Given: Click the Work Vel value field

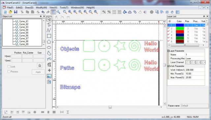Looking at the screenshot, I should point(195,70).
